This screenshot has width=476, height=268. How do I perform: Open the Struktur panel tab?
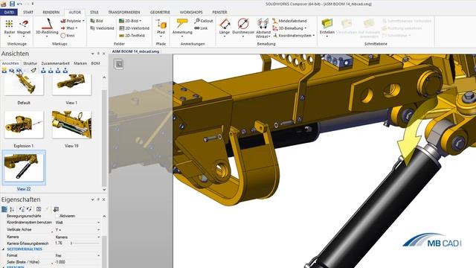click(x=30, y=63)
